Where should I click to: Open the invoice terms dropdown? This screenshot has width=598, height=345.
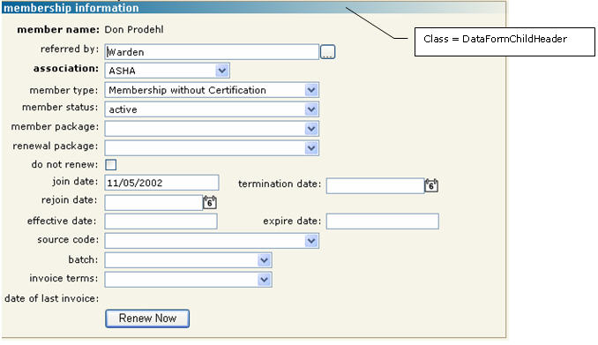(189, 280)
